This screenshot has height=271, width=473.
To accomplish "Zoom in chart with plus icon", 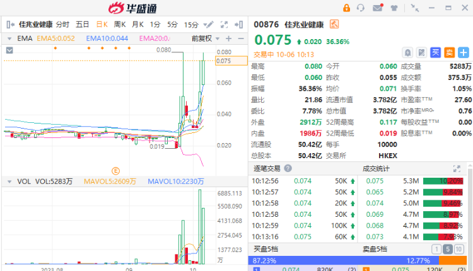I will (229, 38).
